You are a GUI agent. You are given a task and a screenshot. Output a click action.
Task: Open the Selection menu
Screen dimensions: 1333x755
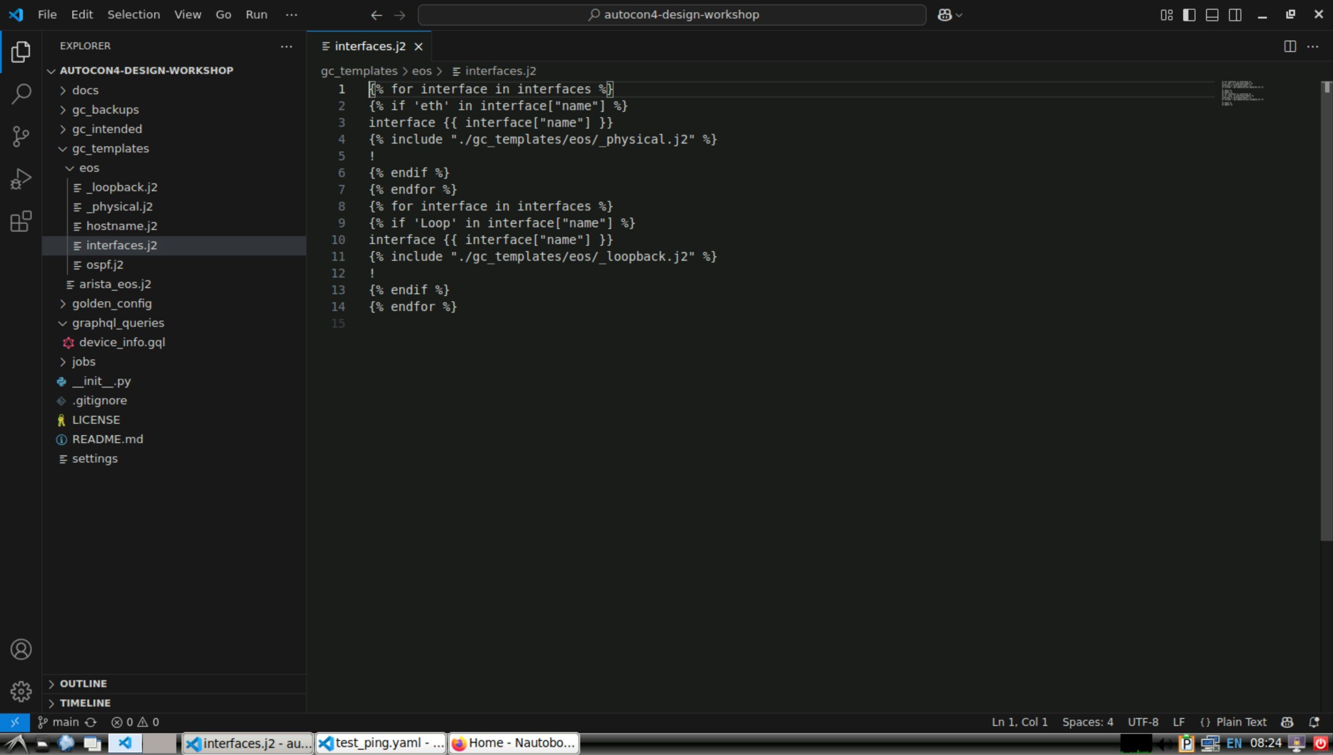[x=134, y=15]
